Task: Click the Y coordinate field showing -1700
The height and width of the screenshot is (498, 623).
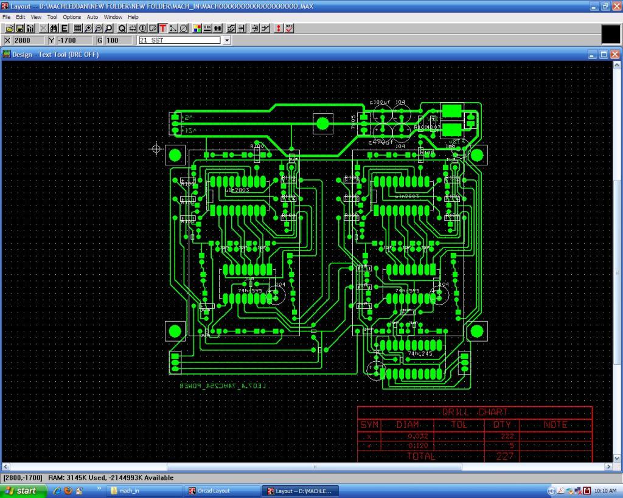Action: point(74,40)
